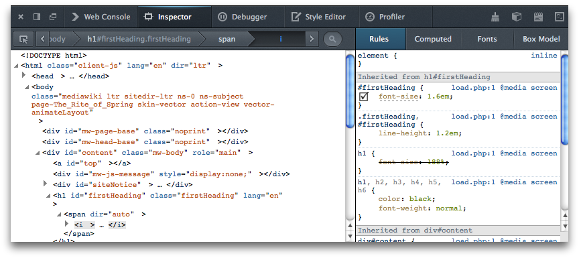Open the Box Model sidebar tab
The height and width of the screenshot is (258, 579).
[x=541, y=39]
